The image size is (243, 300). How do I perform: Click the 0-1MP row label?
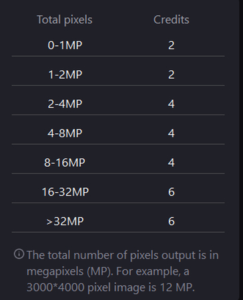pyautogui.click(x=65, y=45)
